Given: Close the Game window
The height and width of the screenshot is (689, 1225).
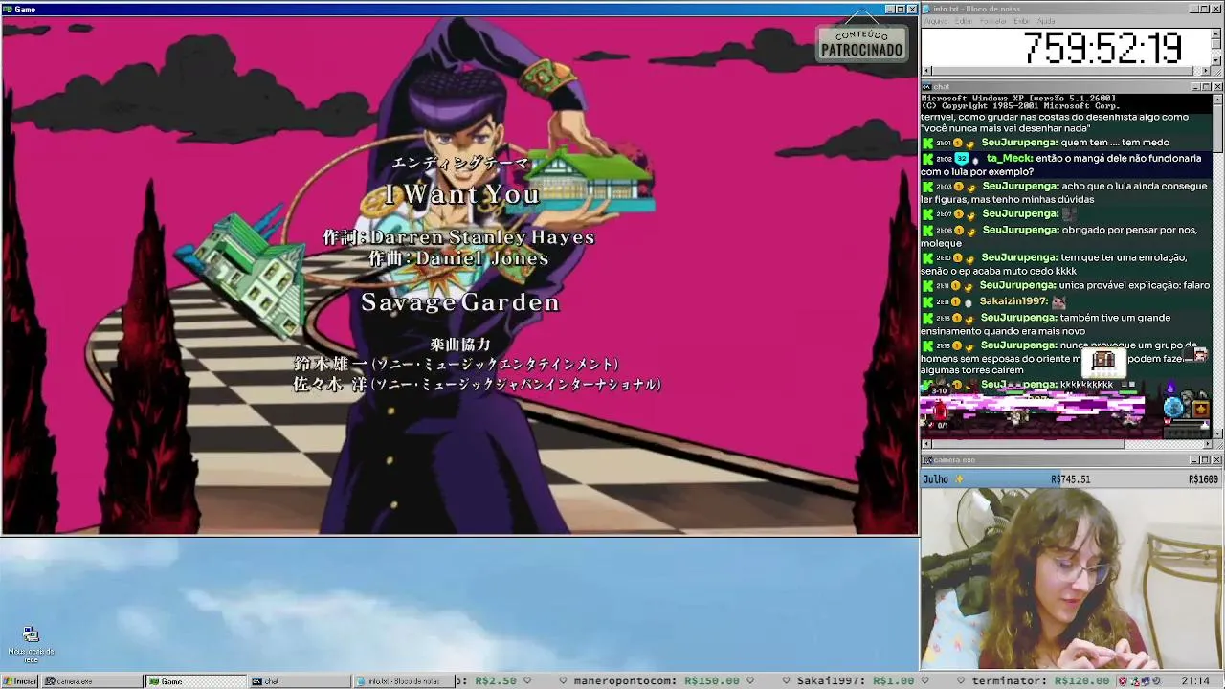Looking at the screenshot, I should pos(912,10).
